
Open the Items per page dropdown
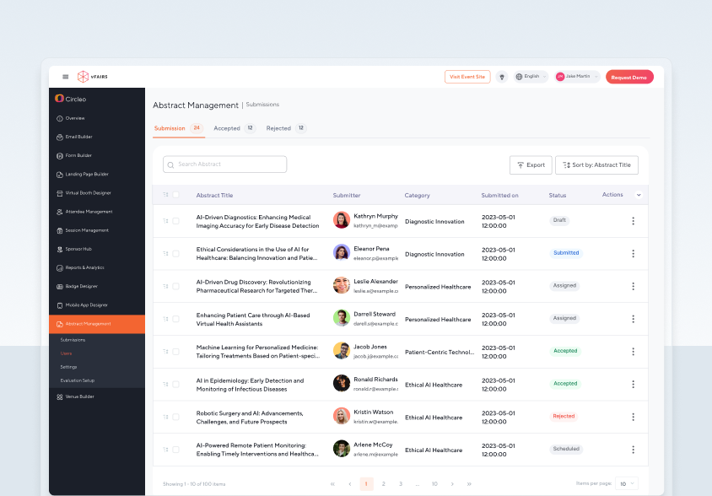(x=628, y=484)
